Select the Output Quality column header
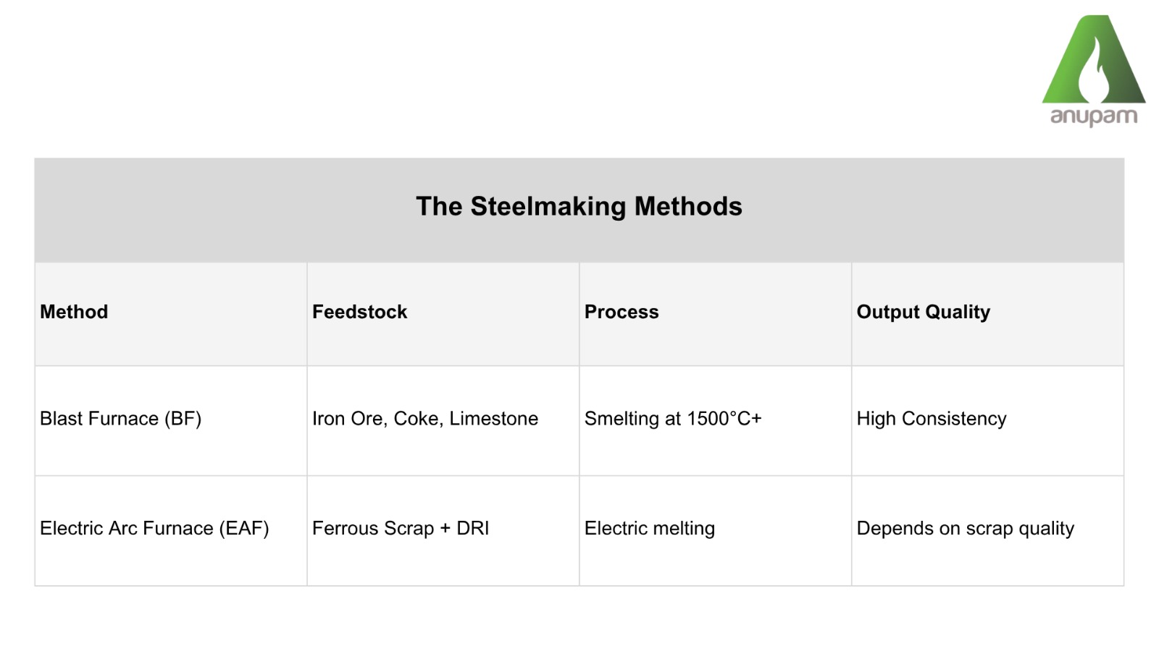Viewport: 1159px width, 651px height. click(x=923, y=312)
